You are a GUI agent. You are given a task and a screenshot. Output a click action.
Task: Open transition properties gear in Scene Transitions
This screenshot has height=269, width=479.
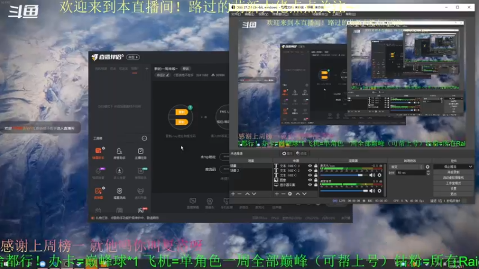coord(428,167)
